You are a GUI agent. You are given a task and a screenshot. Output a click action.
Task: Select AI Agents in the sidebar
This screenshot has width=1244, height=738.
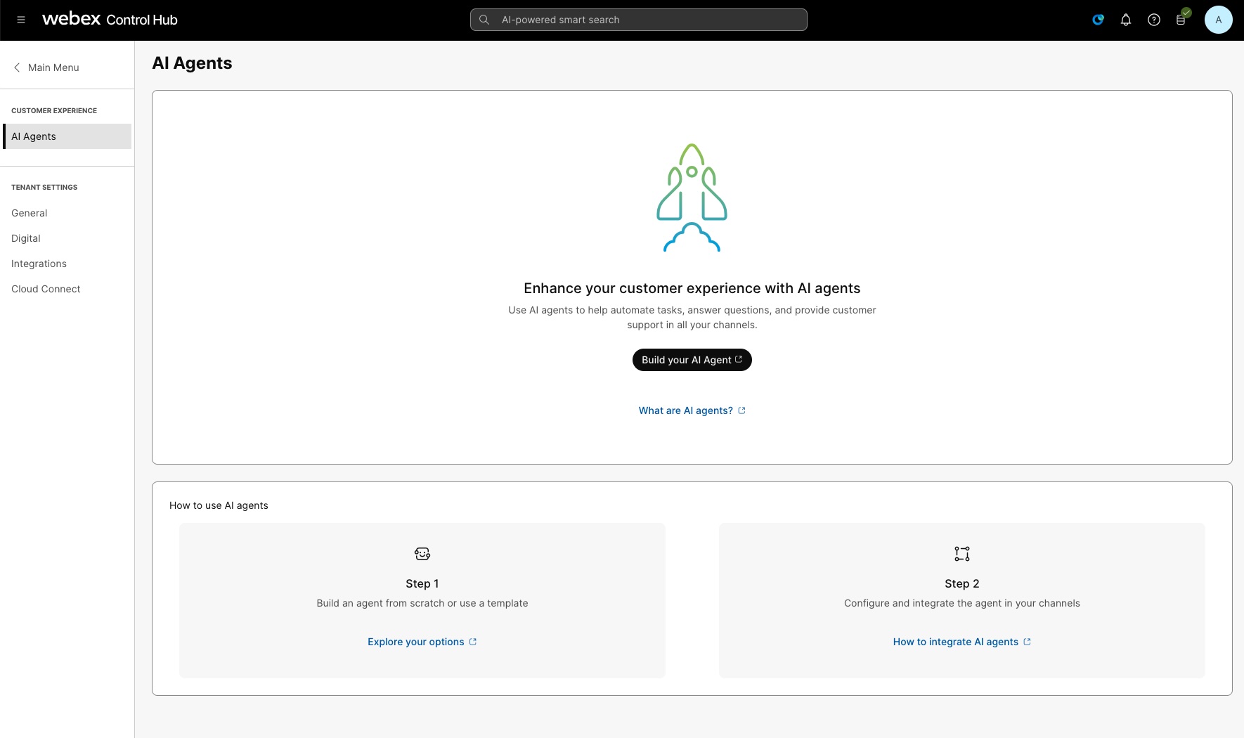[x=34, y=136]
